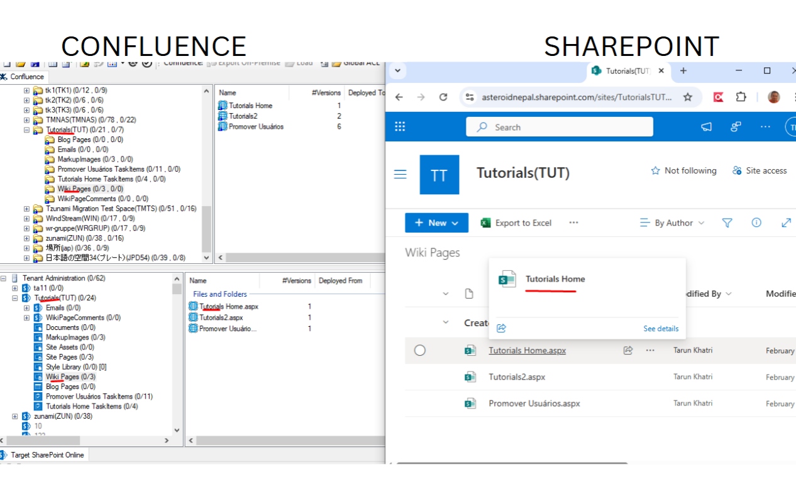Select MarkupImages (0/3 , 0/0) Confluence folder
This screenshot has height=484, width=796.
(x=95, y=160)
